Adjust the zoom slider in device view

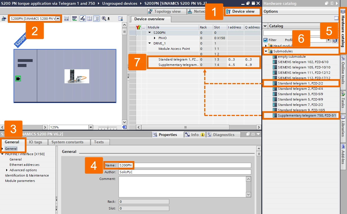(107, 128)
